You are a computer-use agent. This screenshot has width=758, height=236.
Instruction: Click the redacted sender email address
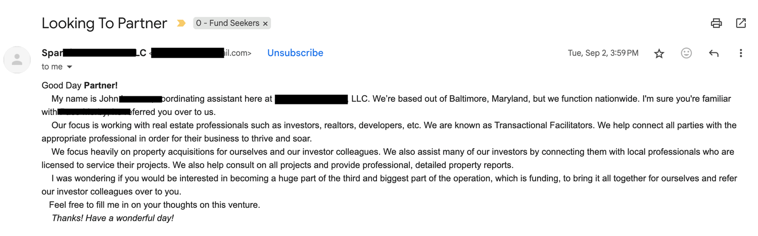pyautogui.click(x=201, y=53)
